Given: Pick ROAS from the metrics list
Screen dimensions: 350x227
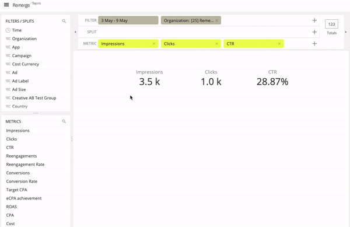Looking at the screenshot, I should (x=12, y=207).
